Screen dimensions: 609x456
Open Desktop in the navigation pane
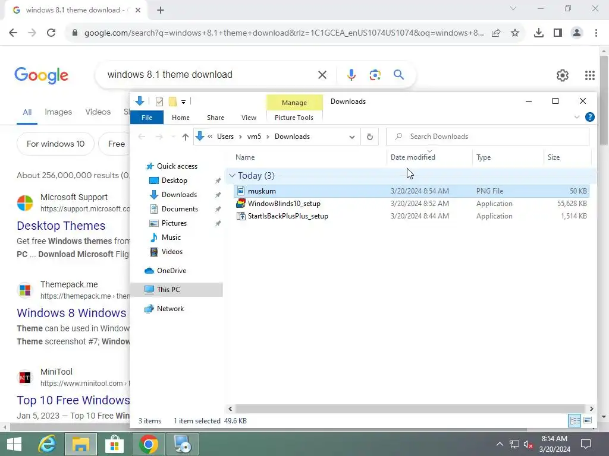coord(174,180)
